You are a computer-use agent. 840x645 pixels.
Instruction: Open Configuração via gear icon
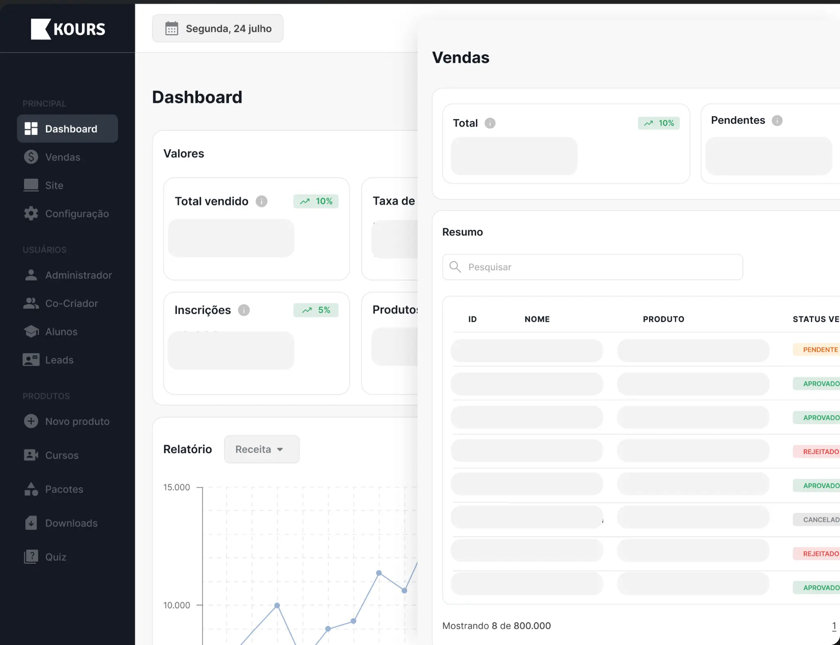tap(30, 213)
